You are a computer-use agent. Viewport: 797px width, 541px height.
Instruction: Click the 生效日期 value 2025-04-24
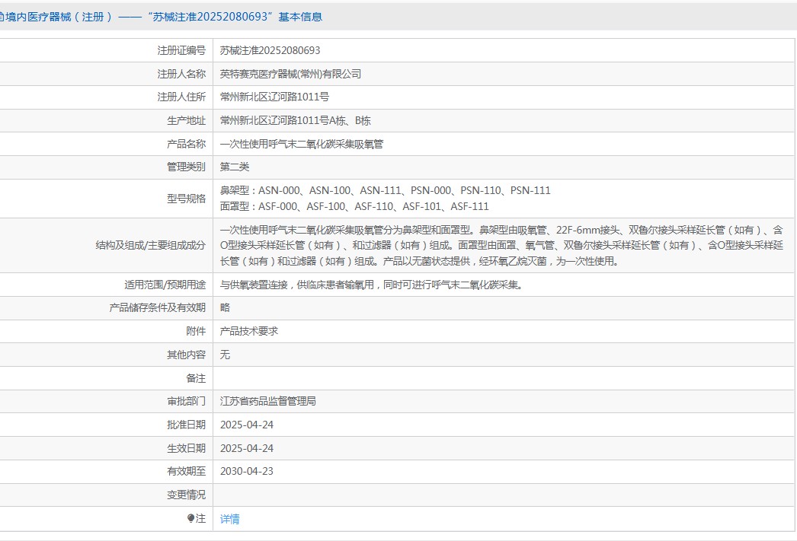pos(246,448)
